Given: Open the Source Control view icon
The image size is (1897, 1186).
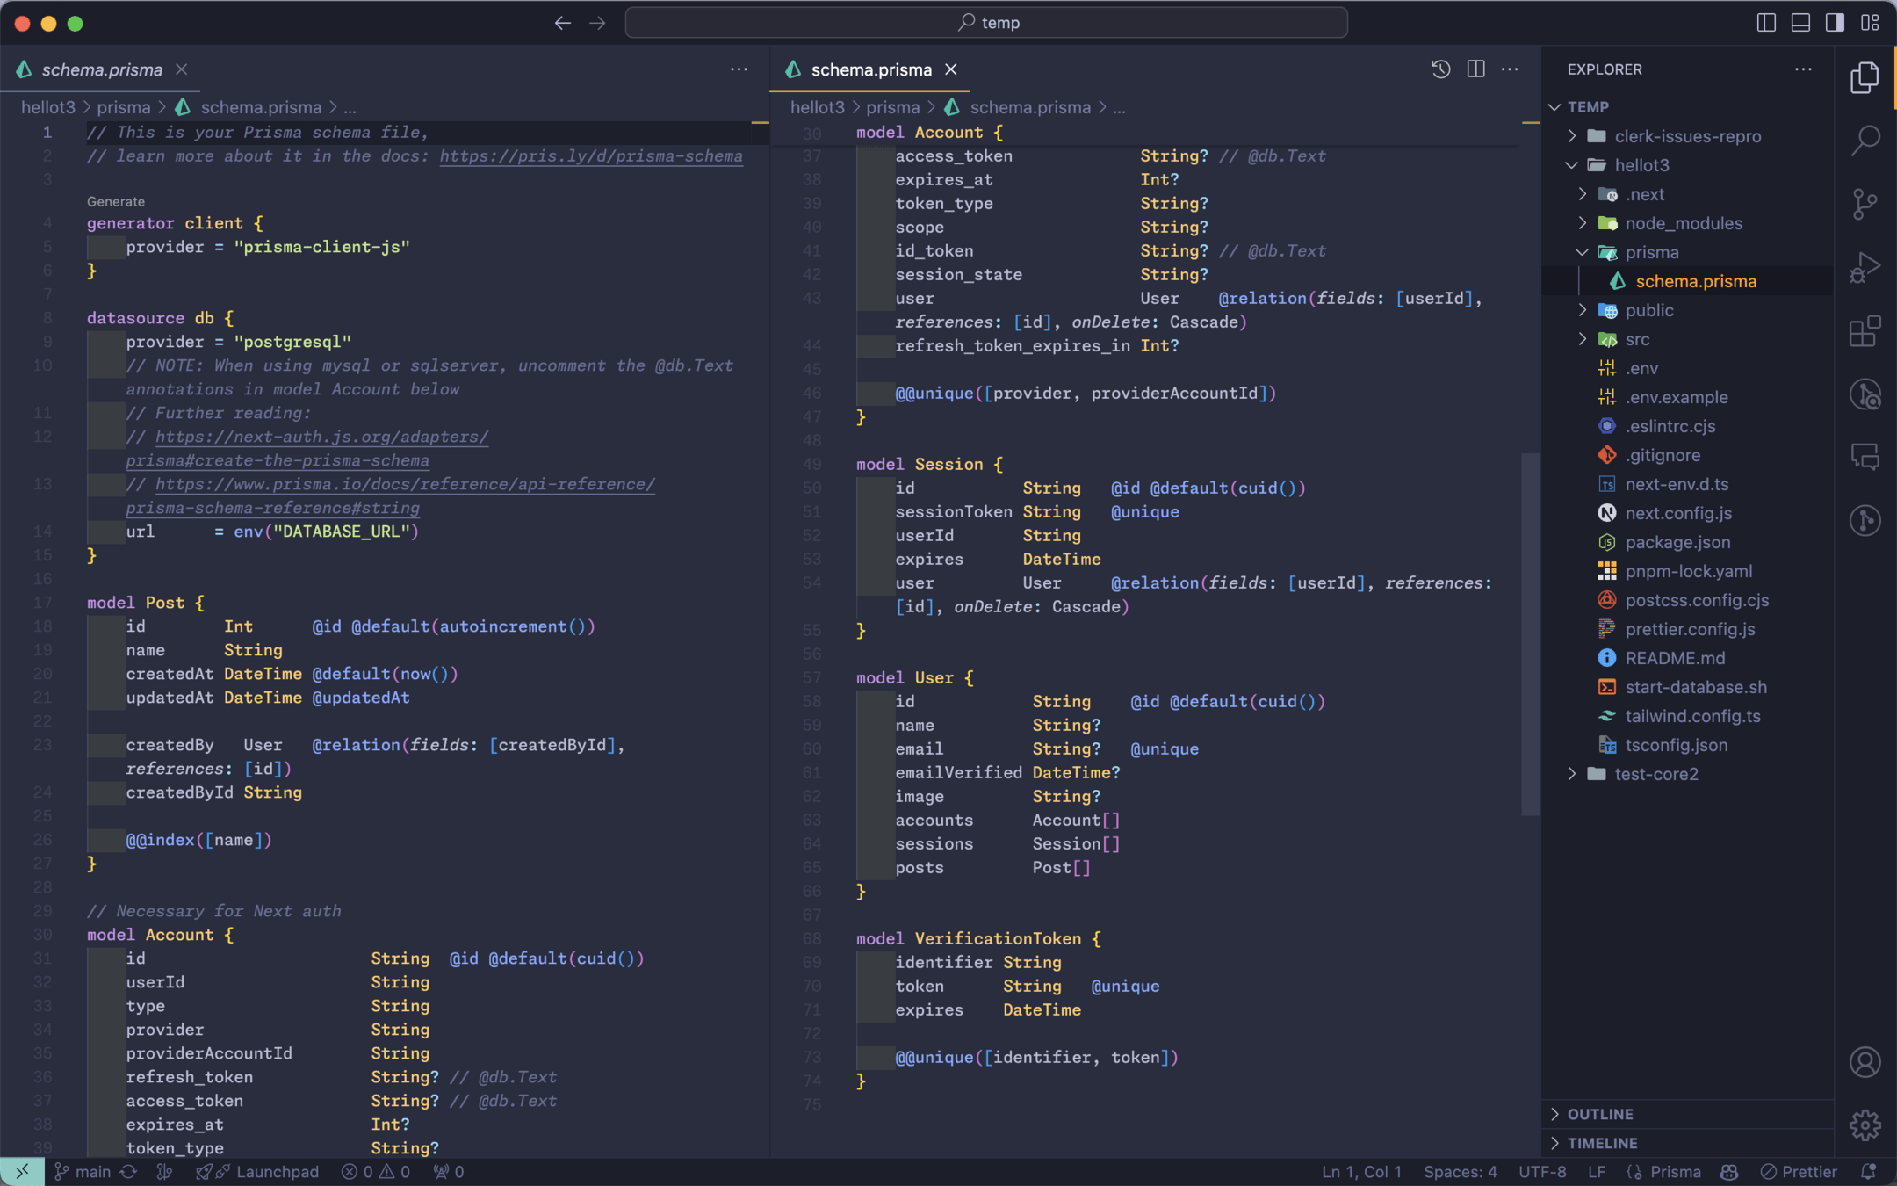Looking at the screenshot, I should click(x=1865, y=204).
